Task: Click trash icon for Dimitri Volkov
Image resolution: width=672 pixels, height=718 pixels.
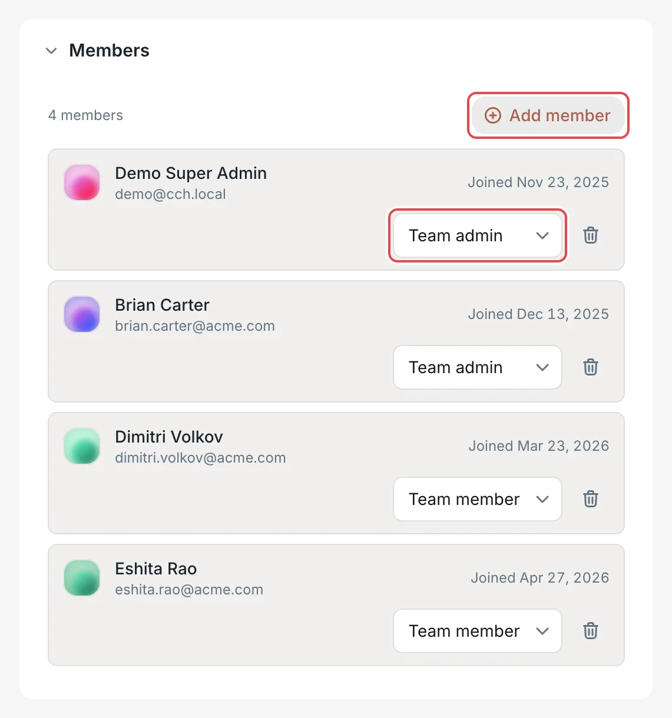Action: 591,499
